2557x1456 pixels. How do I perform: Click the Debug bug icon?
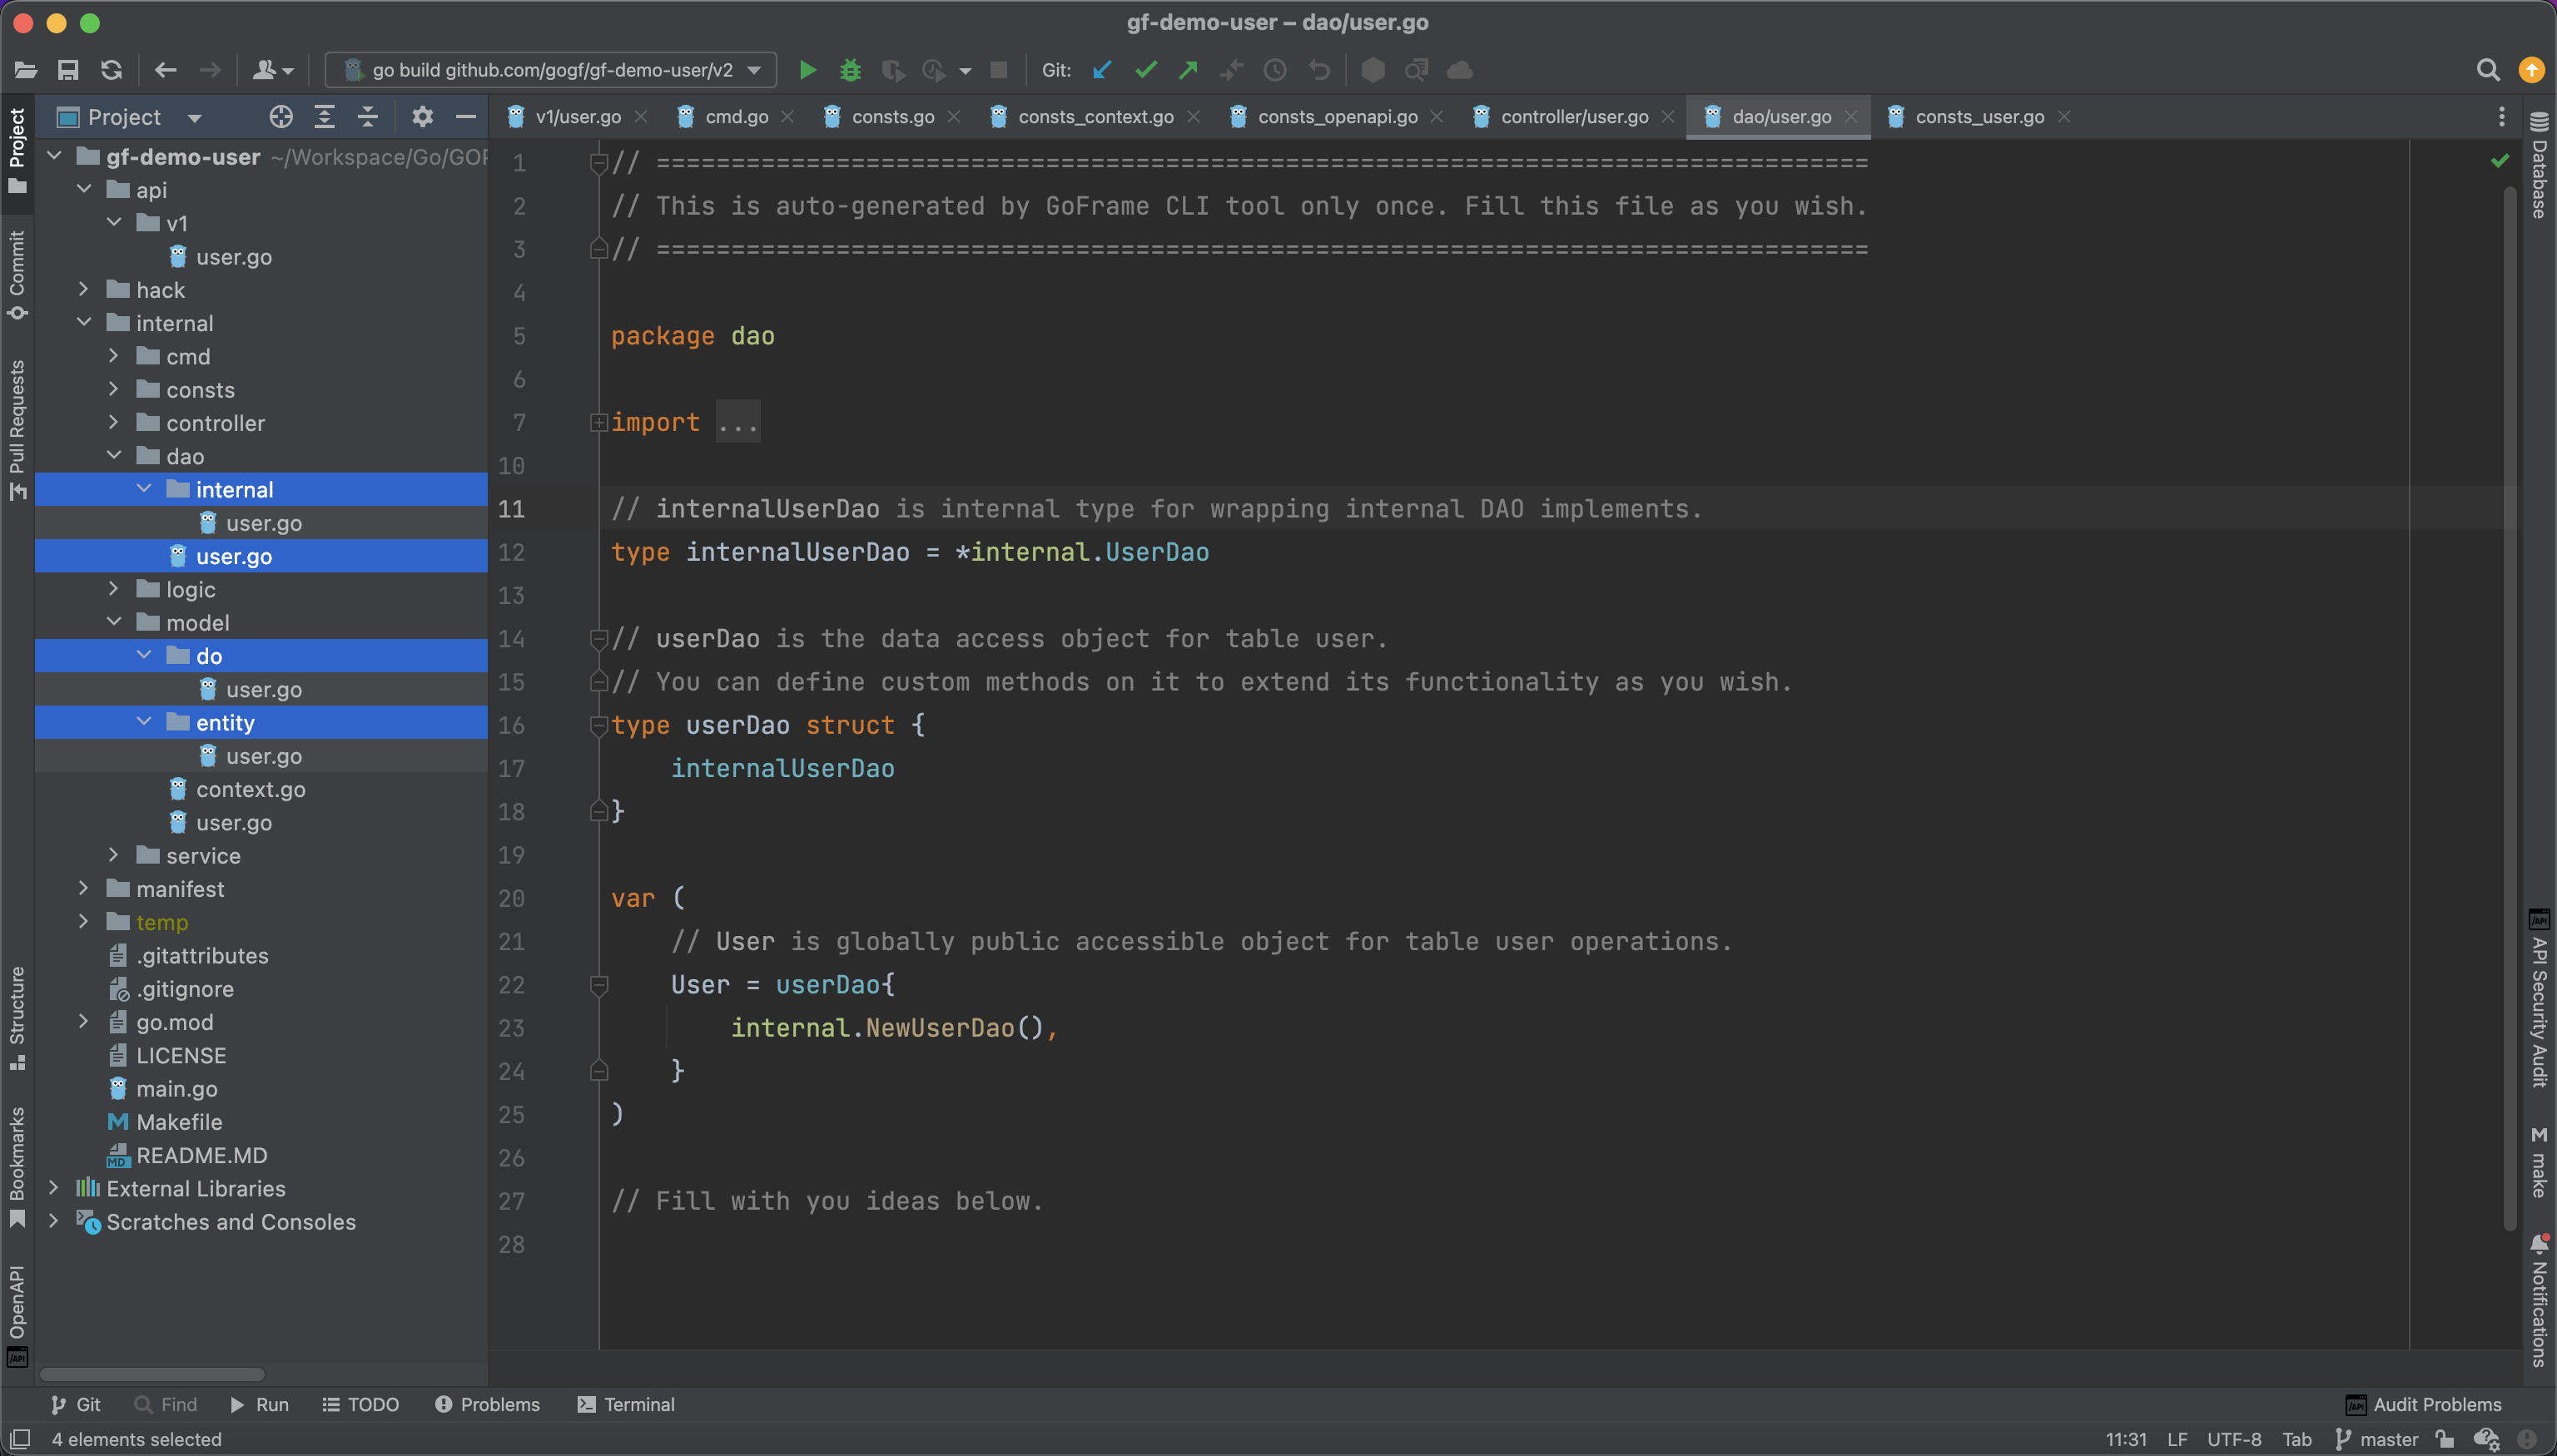click(x=851, y=70)
